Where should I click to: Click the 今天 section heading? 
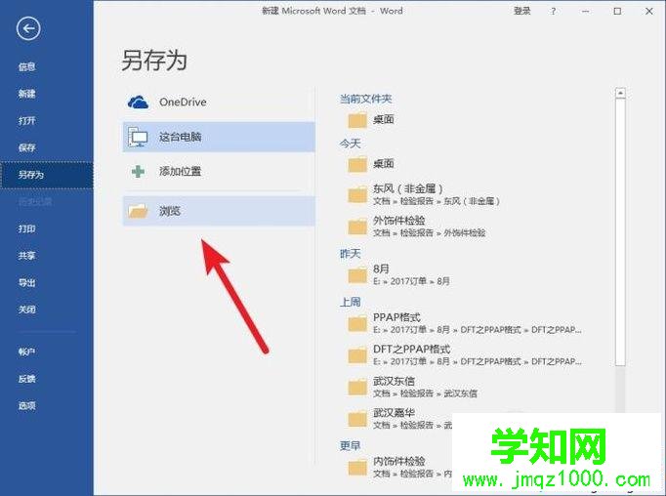(x=350, y=144)
